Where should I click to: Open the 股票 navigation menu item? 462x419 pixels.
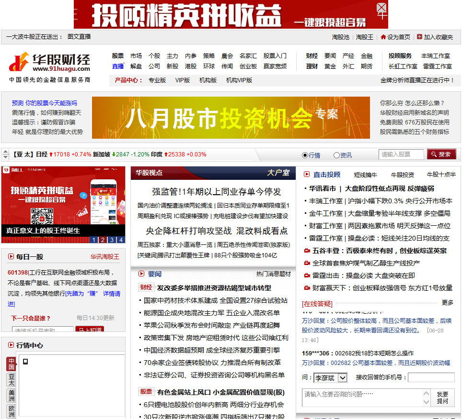[x=118, y=55]
